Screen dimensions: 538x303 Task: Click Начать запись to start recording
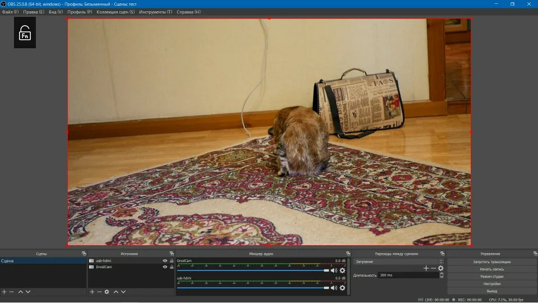(x=491, y=269)
